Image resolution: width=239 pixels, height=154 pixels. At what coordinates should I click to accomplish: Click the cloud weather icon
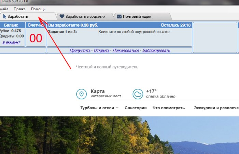point(138,94)
